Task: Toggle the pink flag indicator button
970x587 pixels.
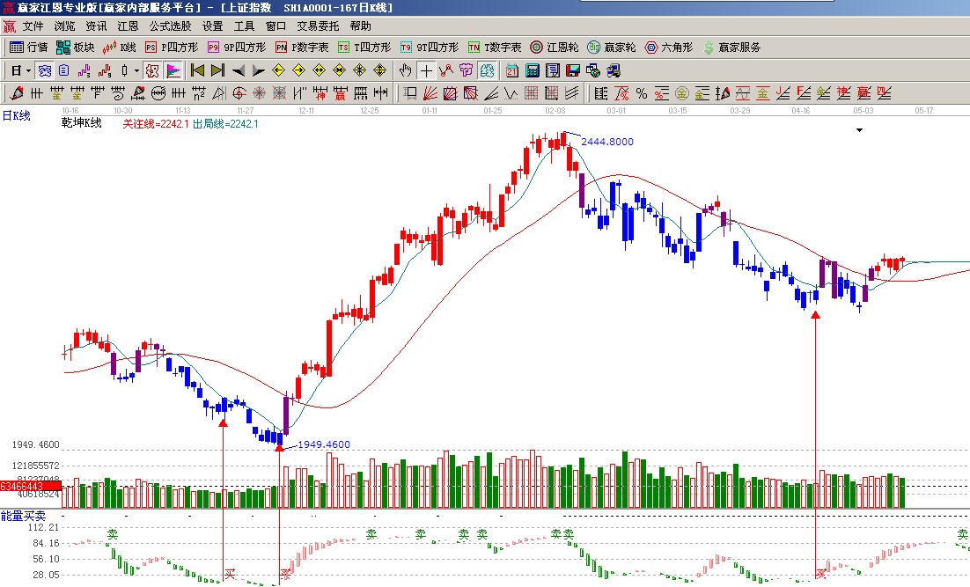Action: click(x=173, y=70)
